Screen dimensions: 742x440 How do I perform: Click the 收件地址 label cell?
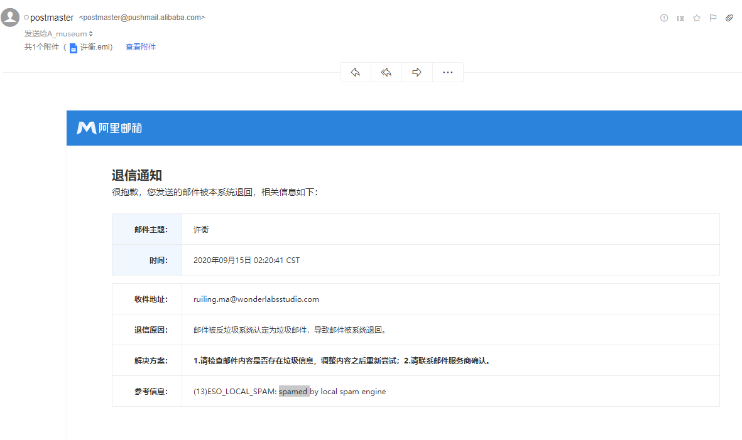[x=147, y=299]
